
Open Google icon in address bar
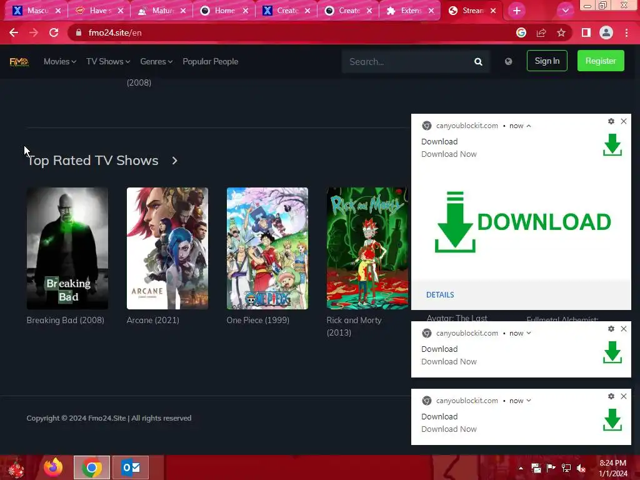click(x=521, y=32)
